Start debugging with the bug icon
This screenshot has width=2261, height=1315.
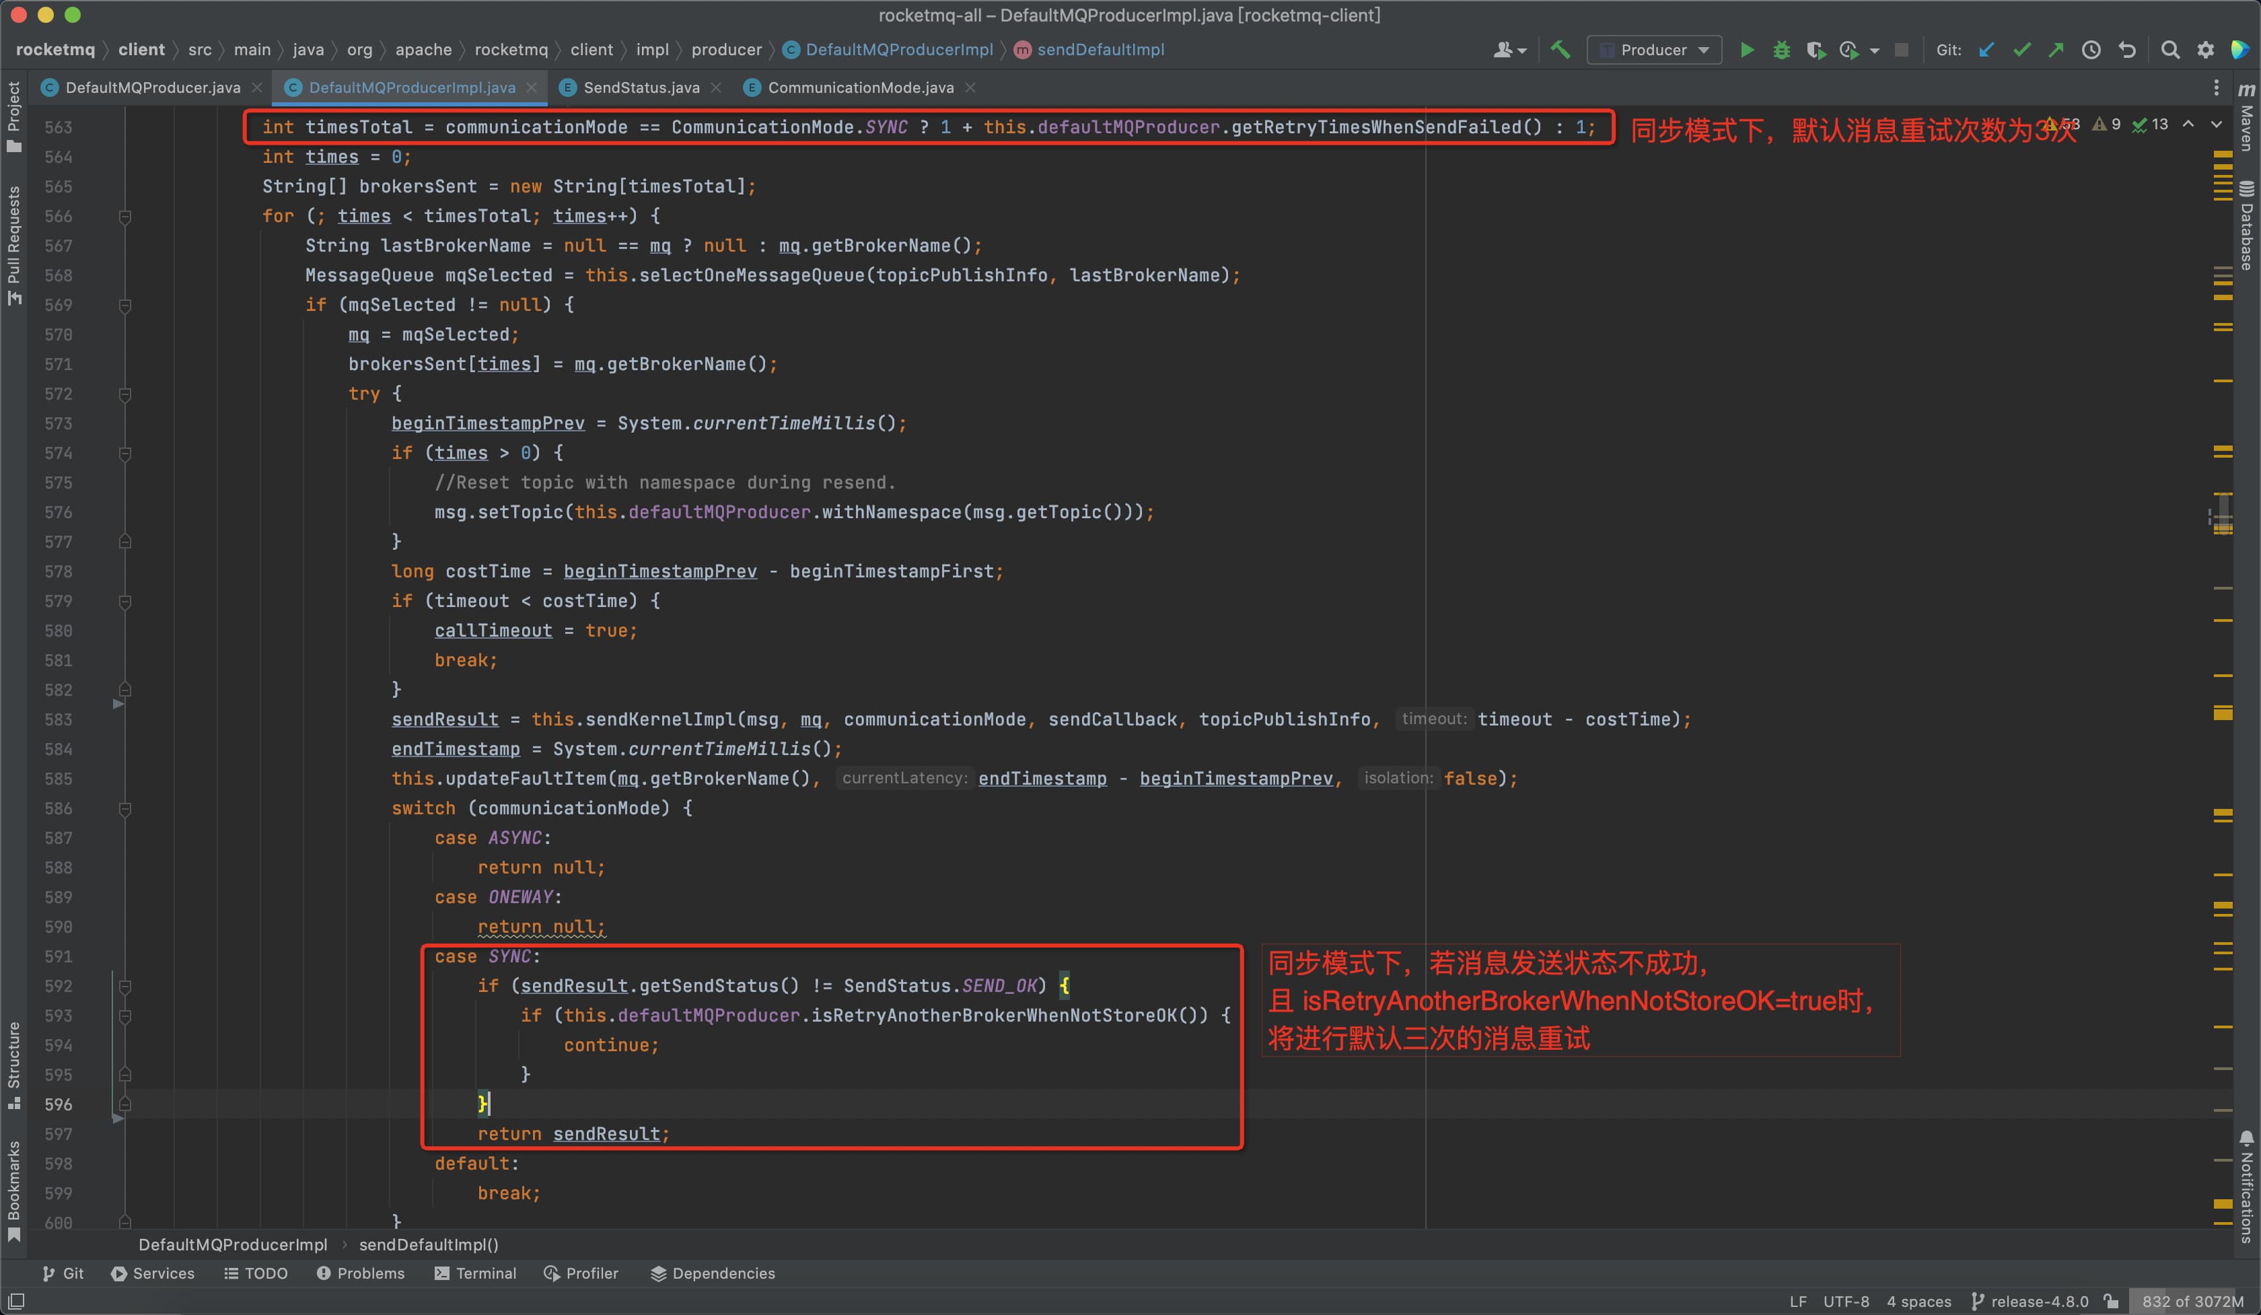(x=1782, y=50)
